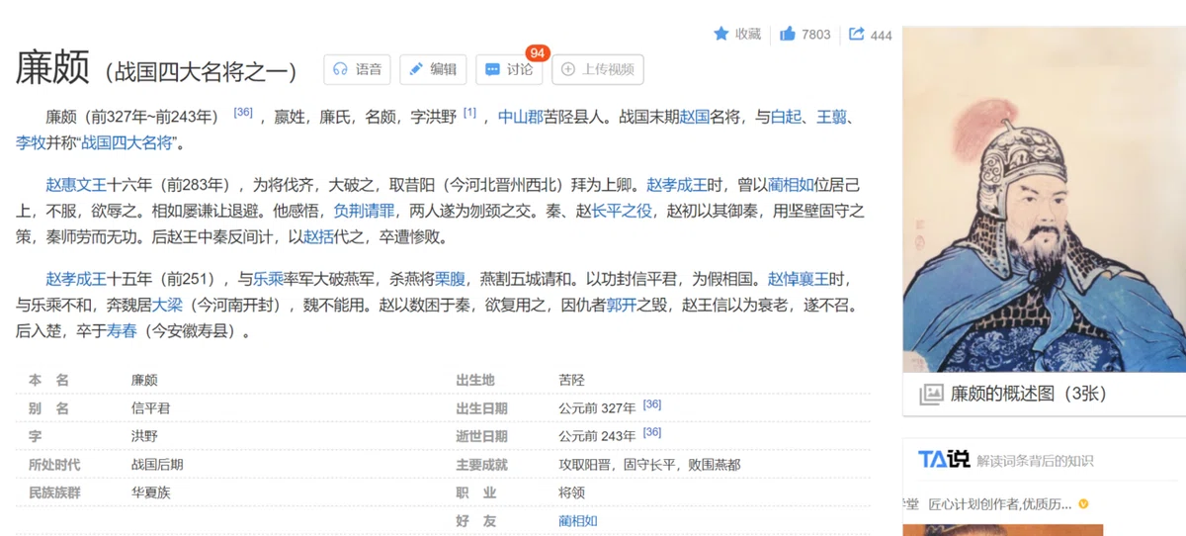
Task: Follow the 王翦 link
Action: pos(832,117)
